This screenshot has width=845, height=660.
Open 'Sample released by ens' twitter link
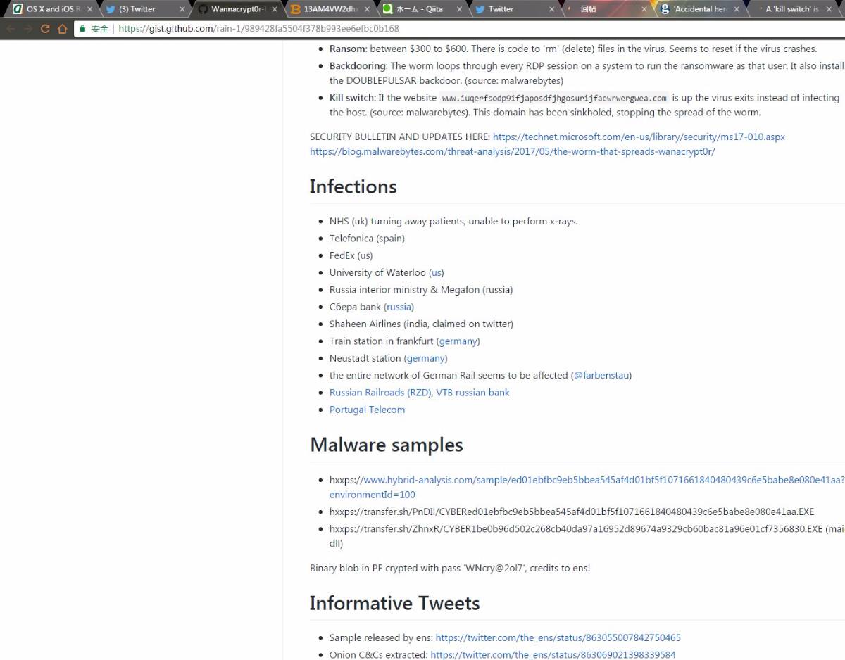tap(558, 637)
